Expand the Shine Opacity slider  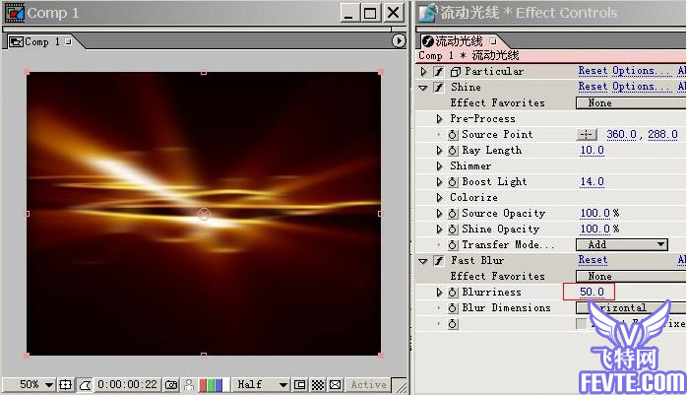point(439,230)
